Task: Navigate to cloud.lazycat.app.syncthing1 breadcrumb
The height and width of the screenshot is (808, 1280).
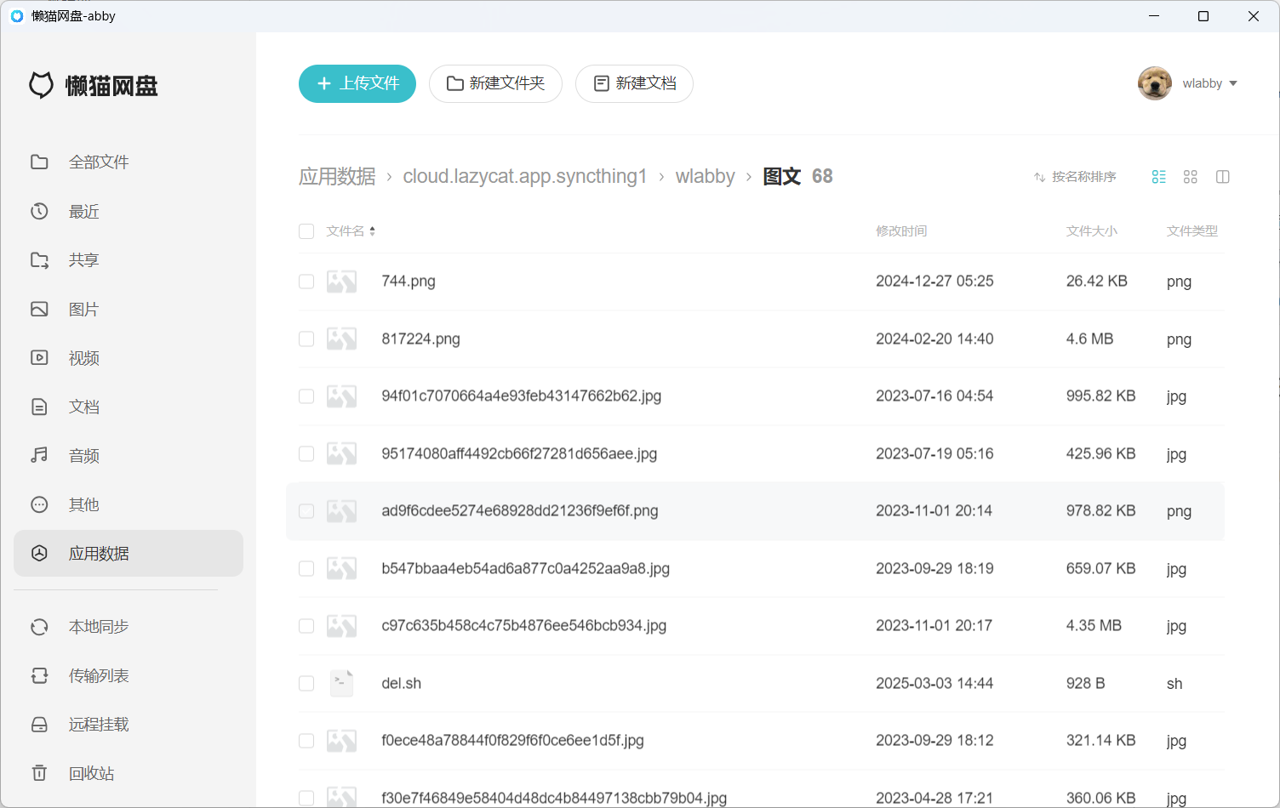Action: coord(525,176)
